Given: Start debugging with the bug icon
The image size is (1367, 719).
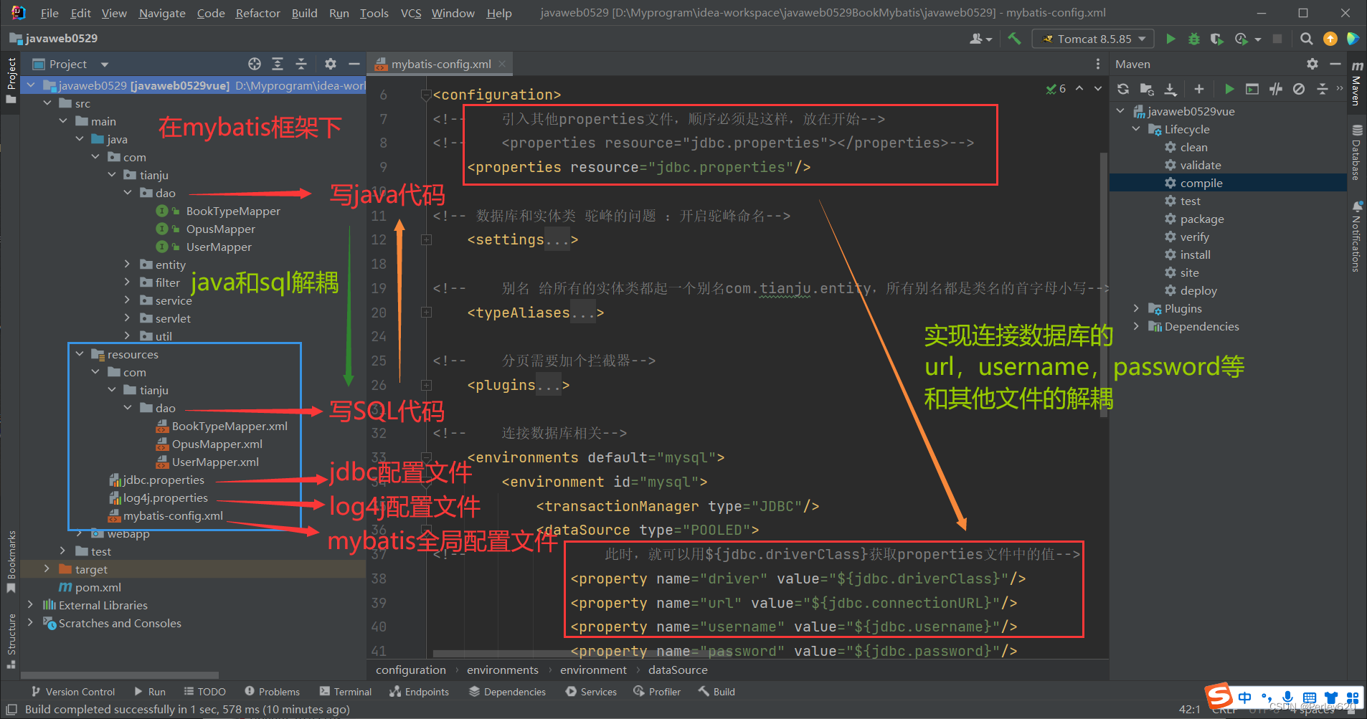Looking at the screenshot, I should pos(1194,39).
